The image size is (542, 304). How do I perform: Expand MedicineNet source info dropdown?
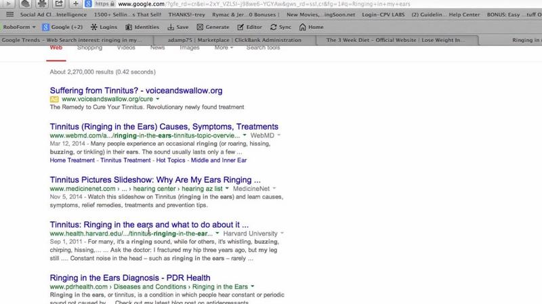pyautogui.click(x=274, y=189)
